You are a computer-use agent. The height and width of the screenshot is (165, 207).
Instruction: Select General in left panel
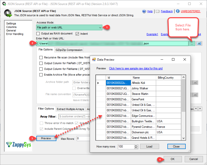(11, 30)
